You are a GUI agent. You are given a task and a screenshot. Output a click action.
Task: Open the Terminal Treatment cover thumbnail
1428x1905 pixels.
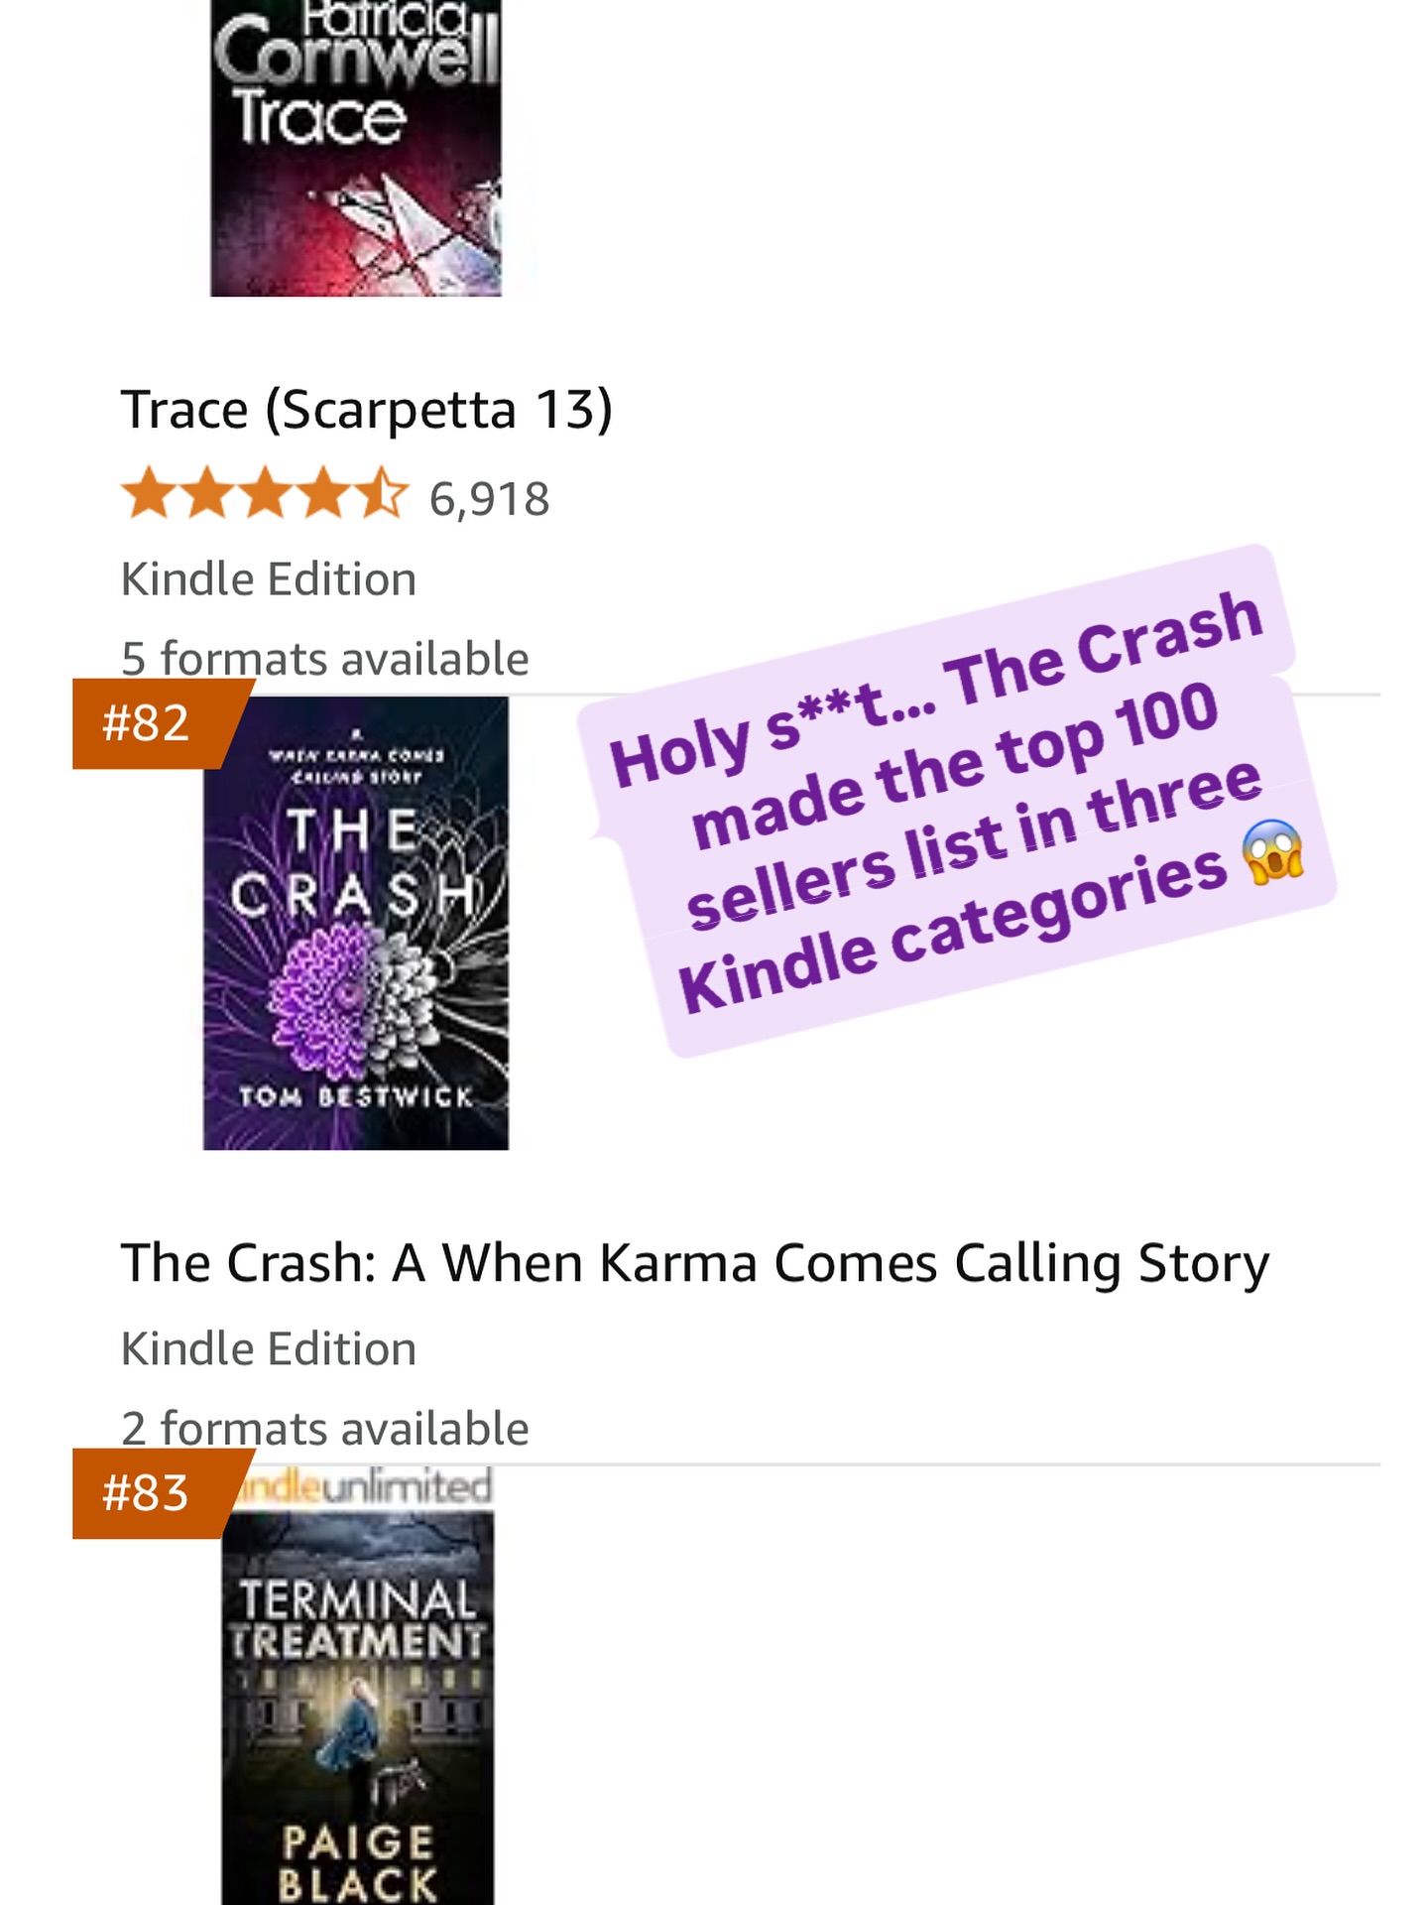[357, 1716]
